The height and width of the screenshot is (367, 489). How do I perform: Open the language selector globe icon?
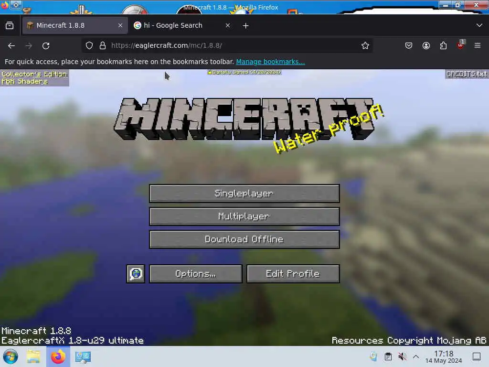tap(136, 274)
